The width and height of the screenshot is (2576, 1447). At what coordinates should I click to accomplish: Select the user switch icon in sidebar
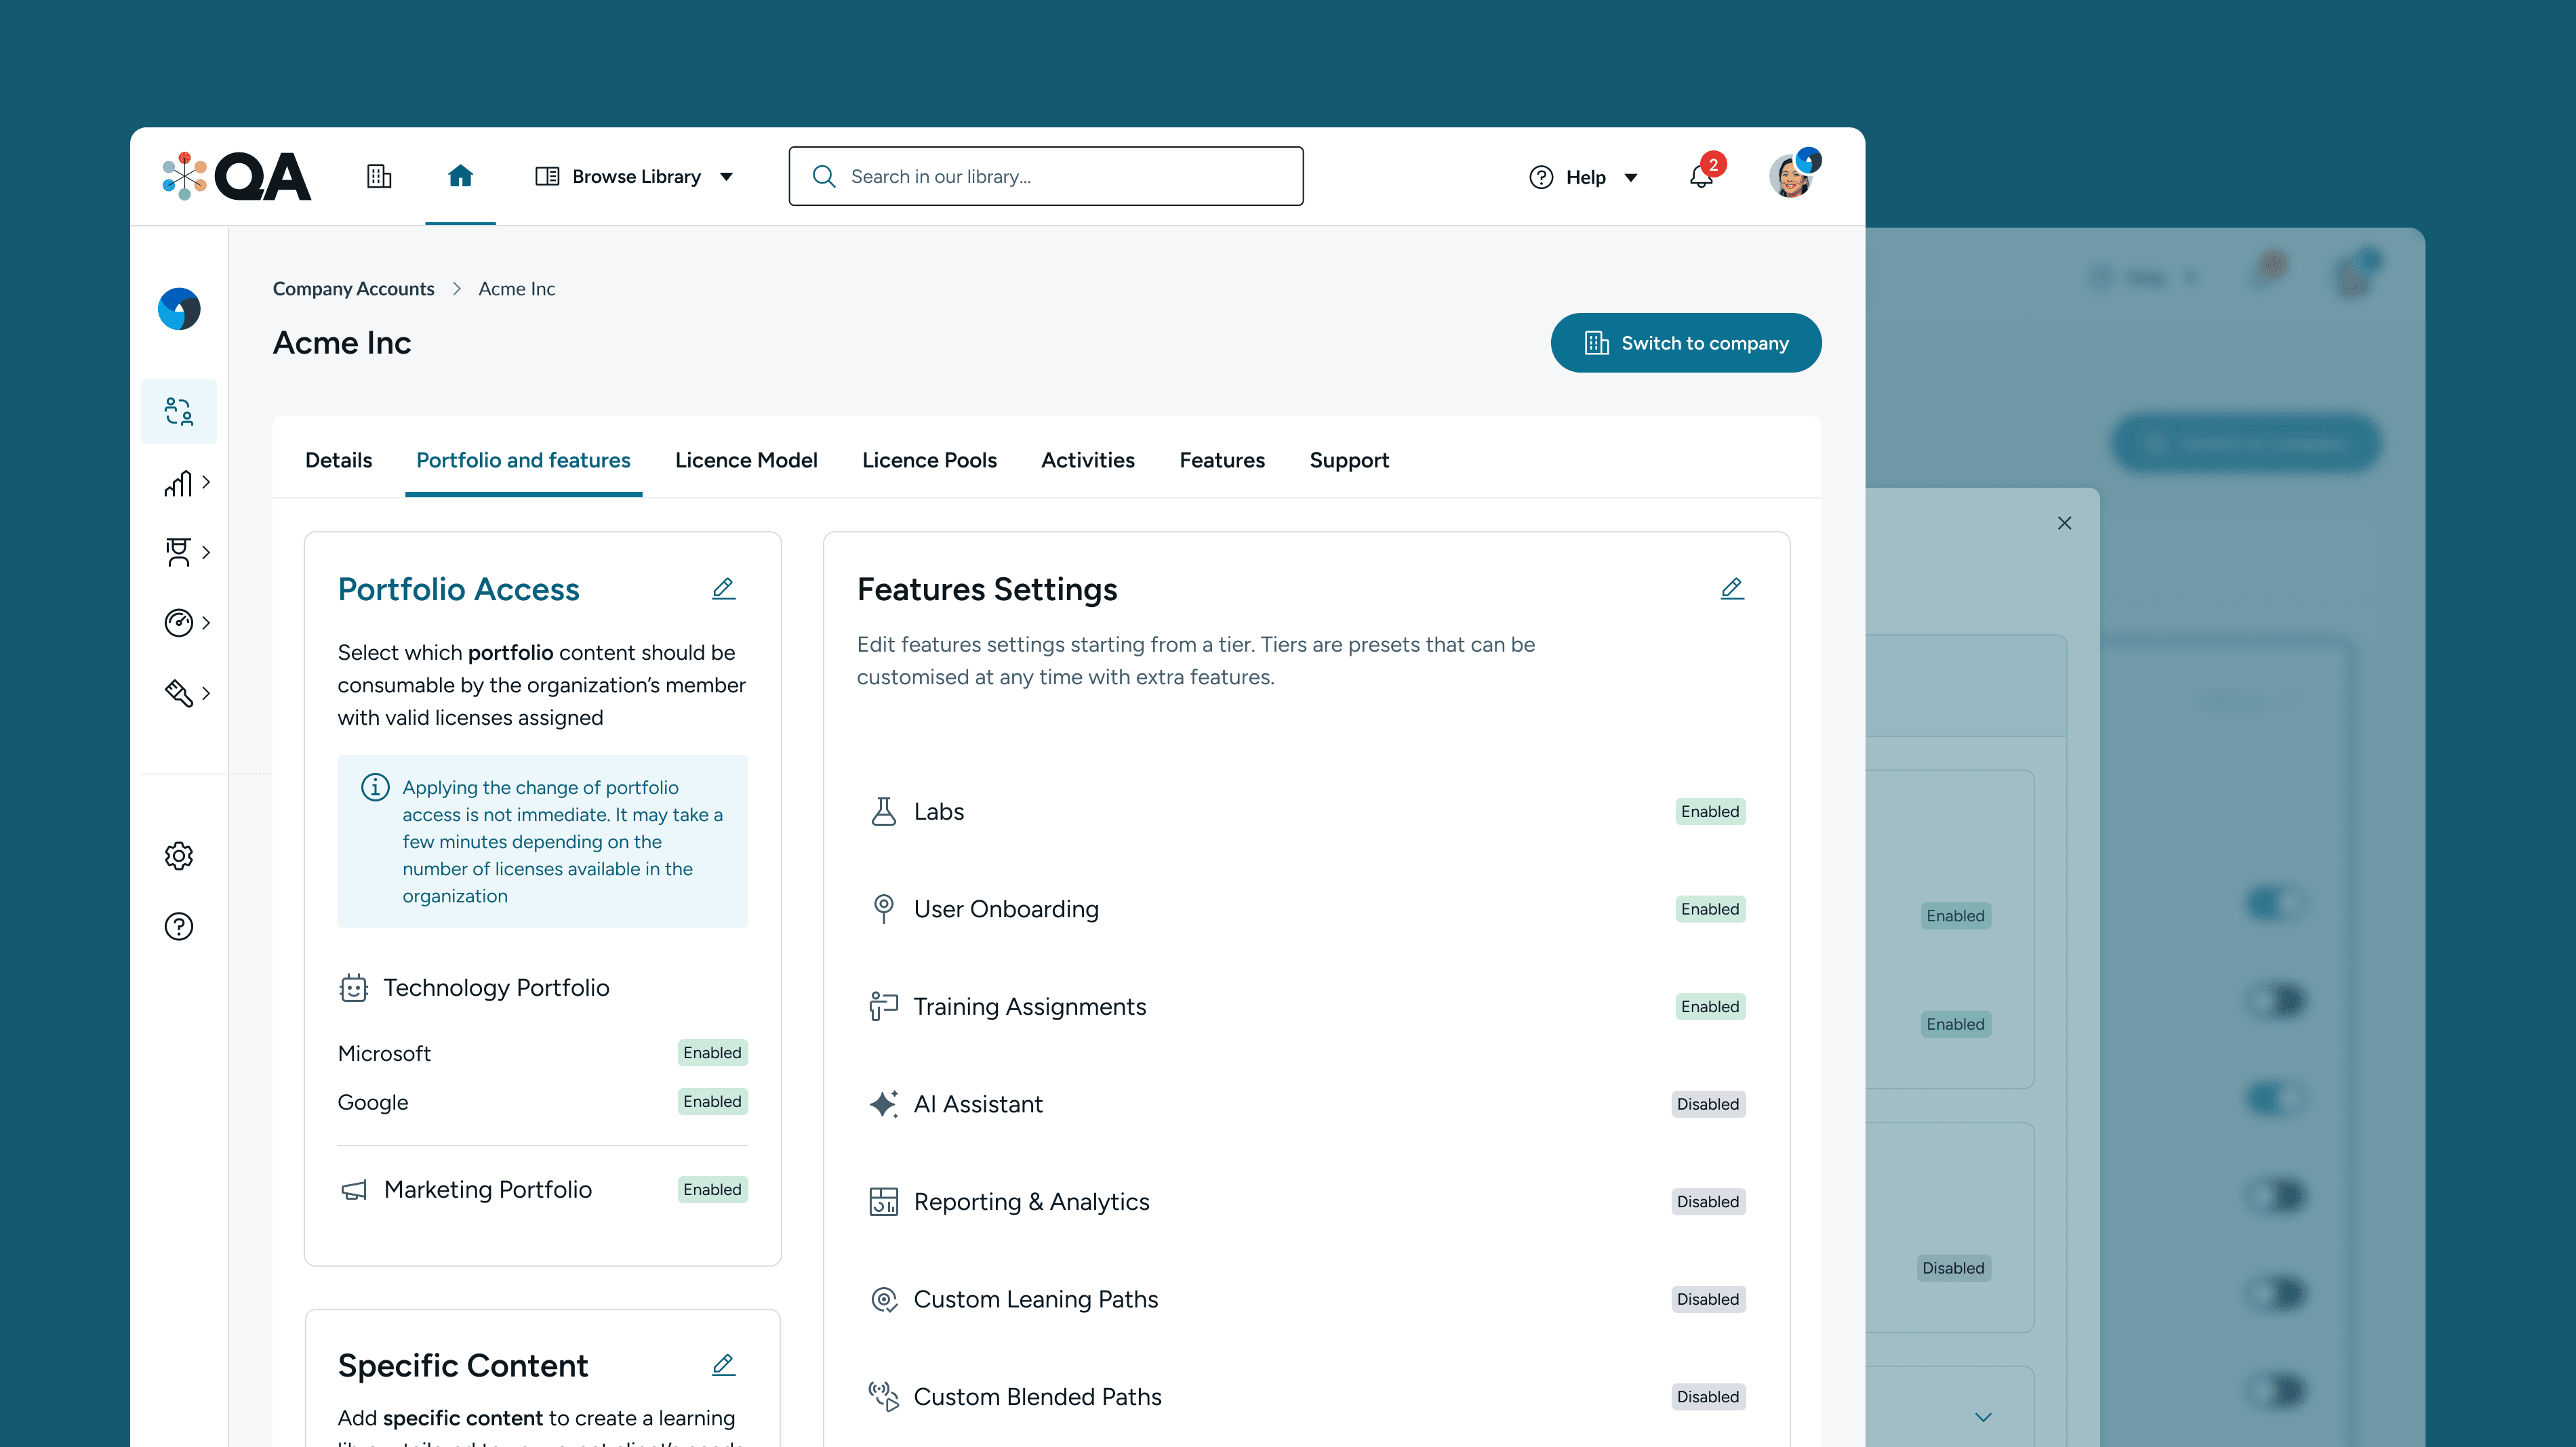coord(179,411)
